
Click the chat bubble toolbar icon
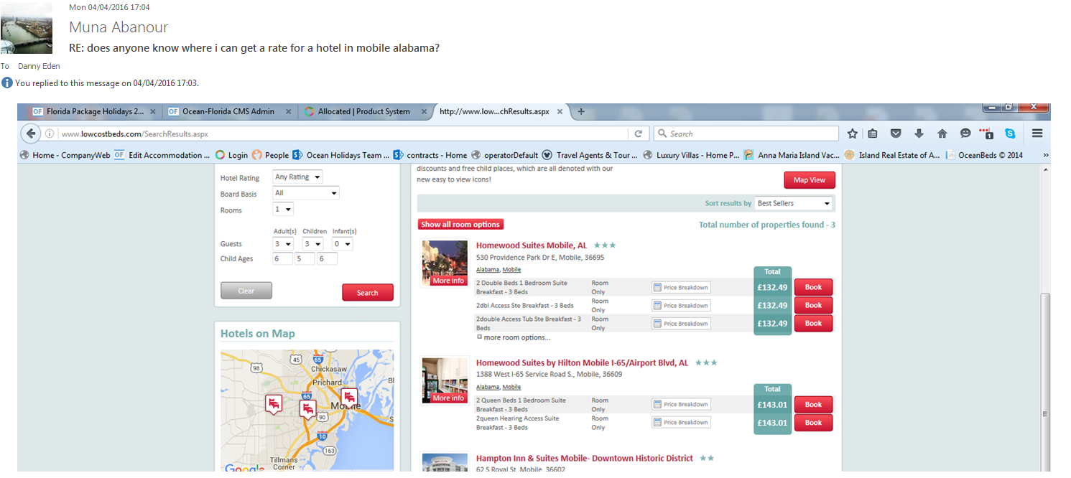click(x=965, y=133)
